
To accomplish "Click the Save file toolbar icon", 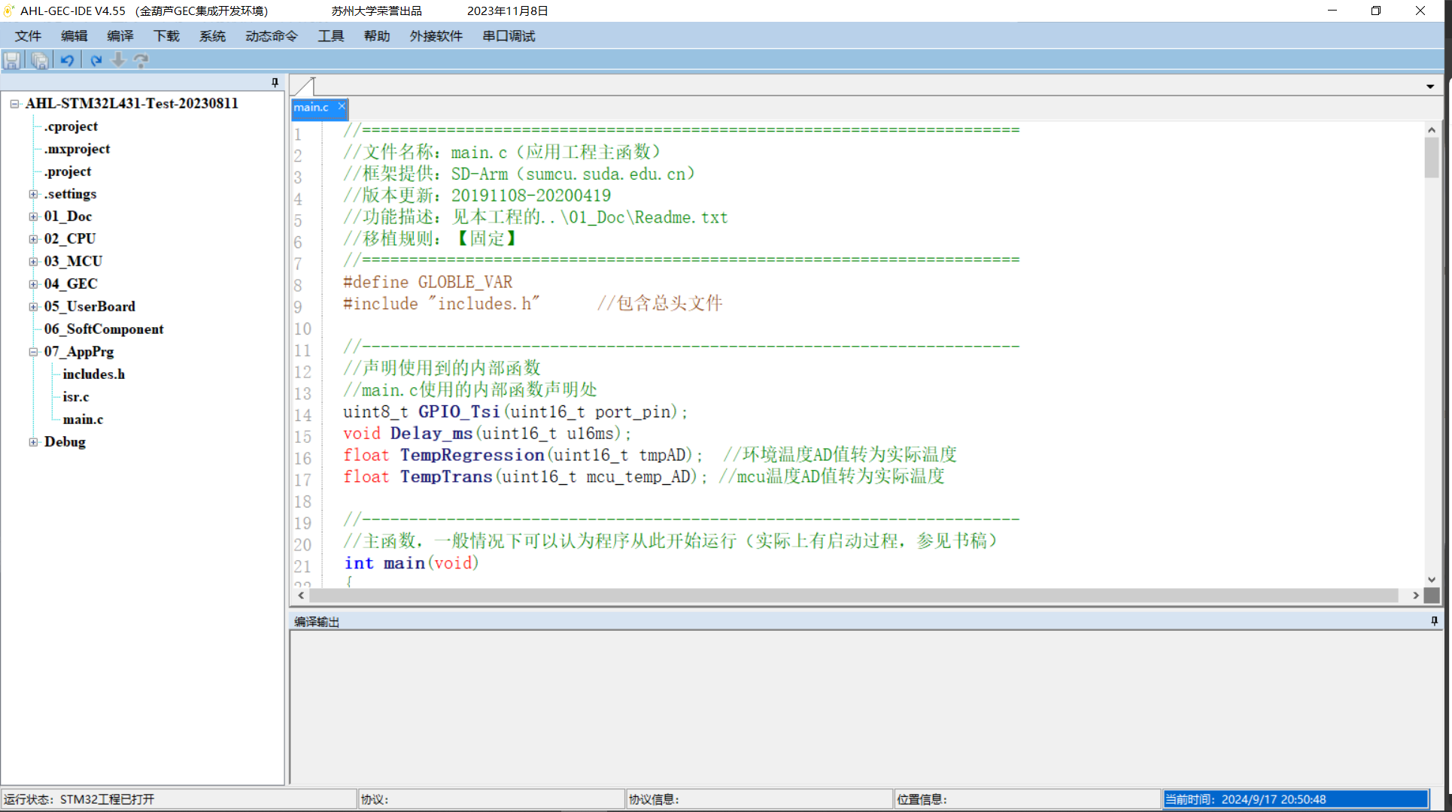I will pos(12,60).
